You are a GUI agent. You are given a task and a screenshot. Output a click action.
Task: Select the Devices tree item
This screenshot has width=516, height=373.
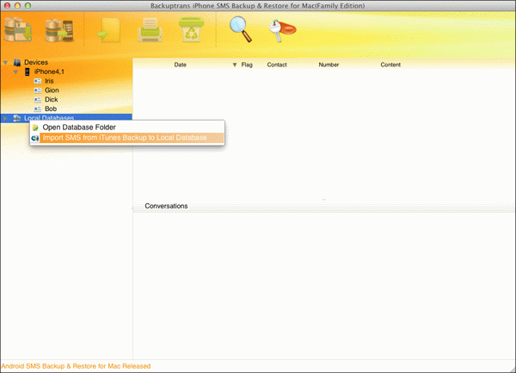click(36, 62)
